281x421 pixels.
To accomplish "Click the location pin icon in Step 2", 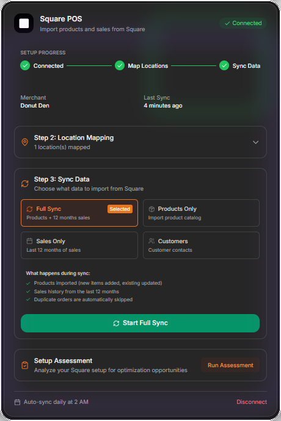I will pos(24,142).
